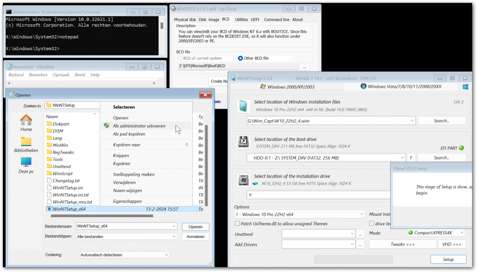This screenshot has height=272, width=477.
Task: Click the Tools folder icon
Action: tap(49, 159)
